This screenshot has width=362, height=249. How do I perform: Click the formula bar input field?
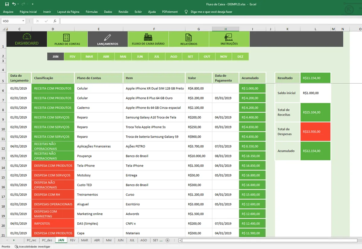point(208,21)
